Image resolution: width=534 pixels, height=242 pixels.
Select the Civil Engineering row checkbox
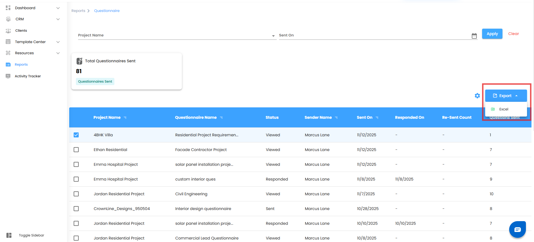pyautogui.click(x=76, y=194)
